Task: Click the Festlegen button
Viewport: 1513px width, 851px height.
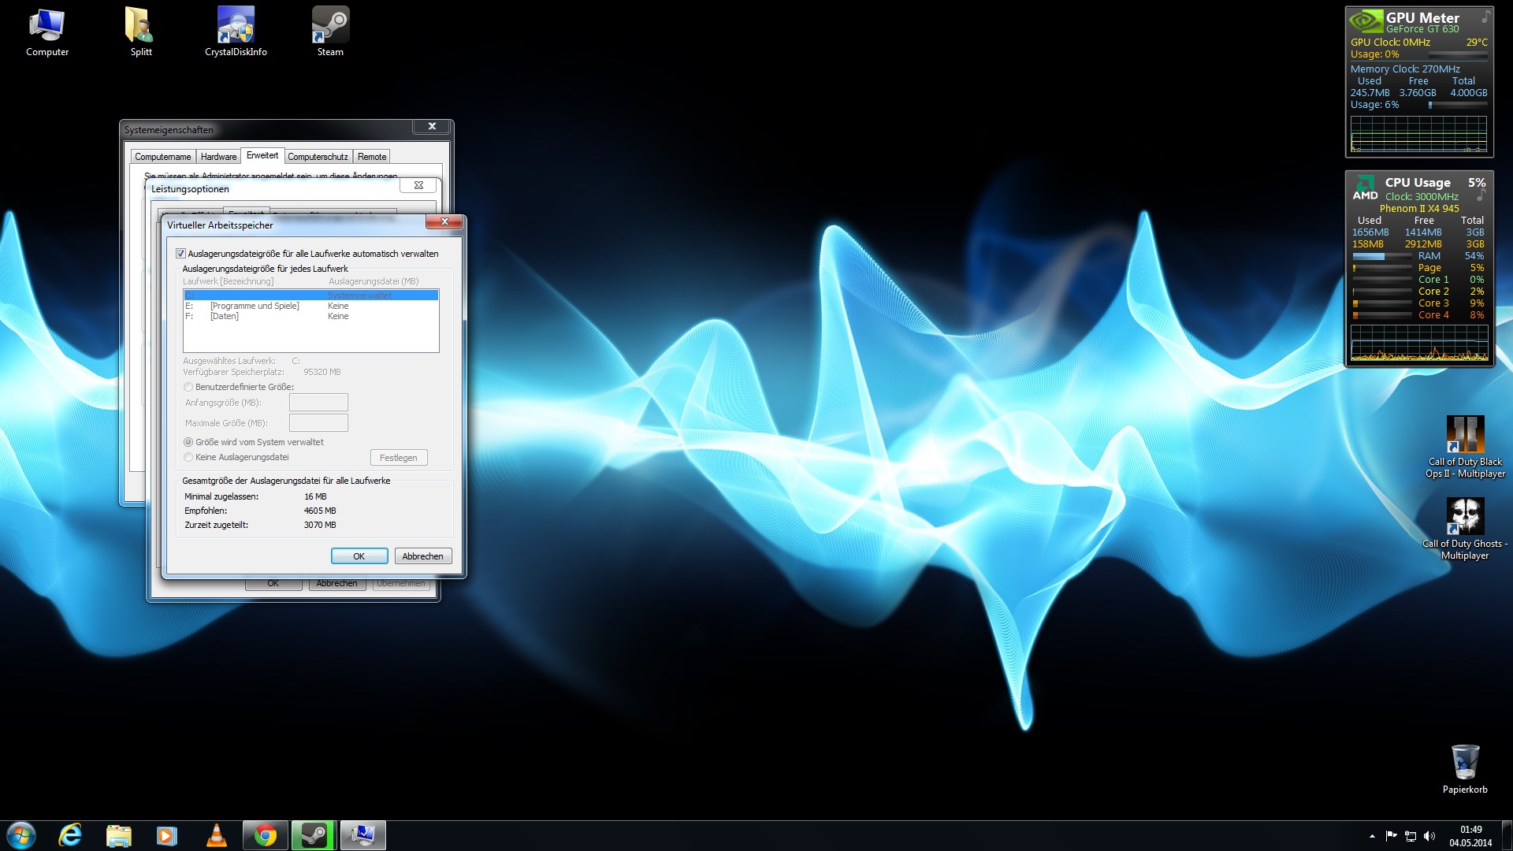Action: 398,458
